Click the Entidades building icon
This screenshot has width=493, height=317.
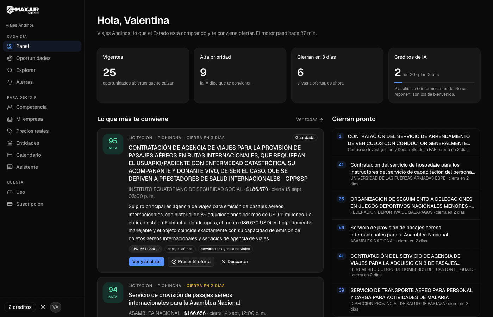[10, 143]
